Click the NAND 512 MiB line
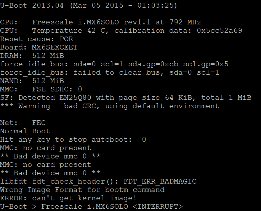261x211 pixels. (x=32, y=81)
